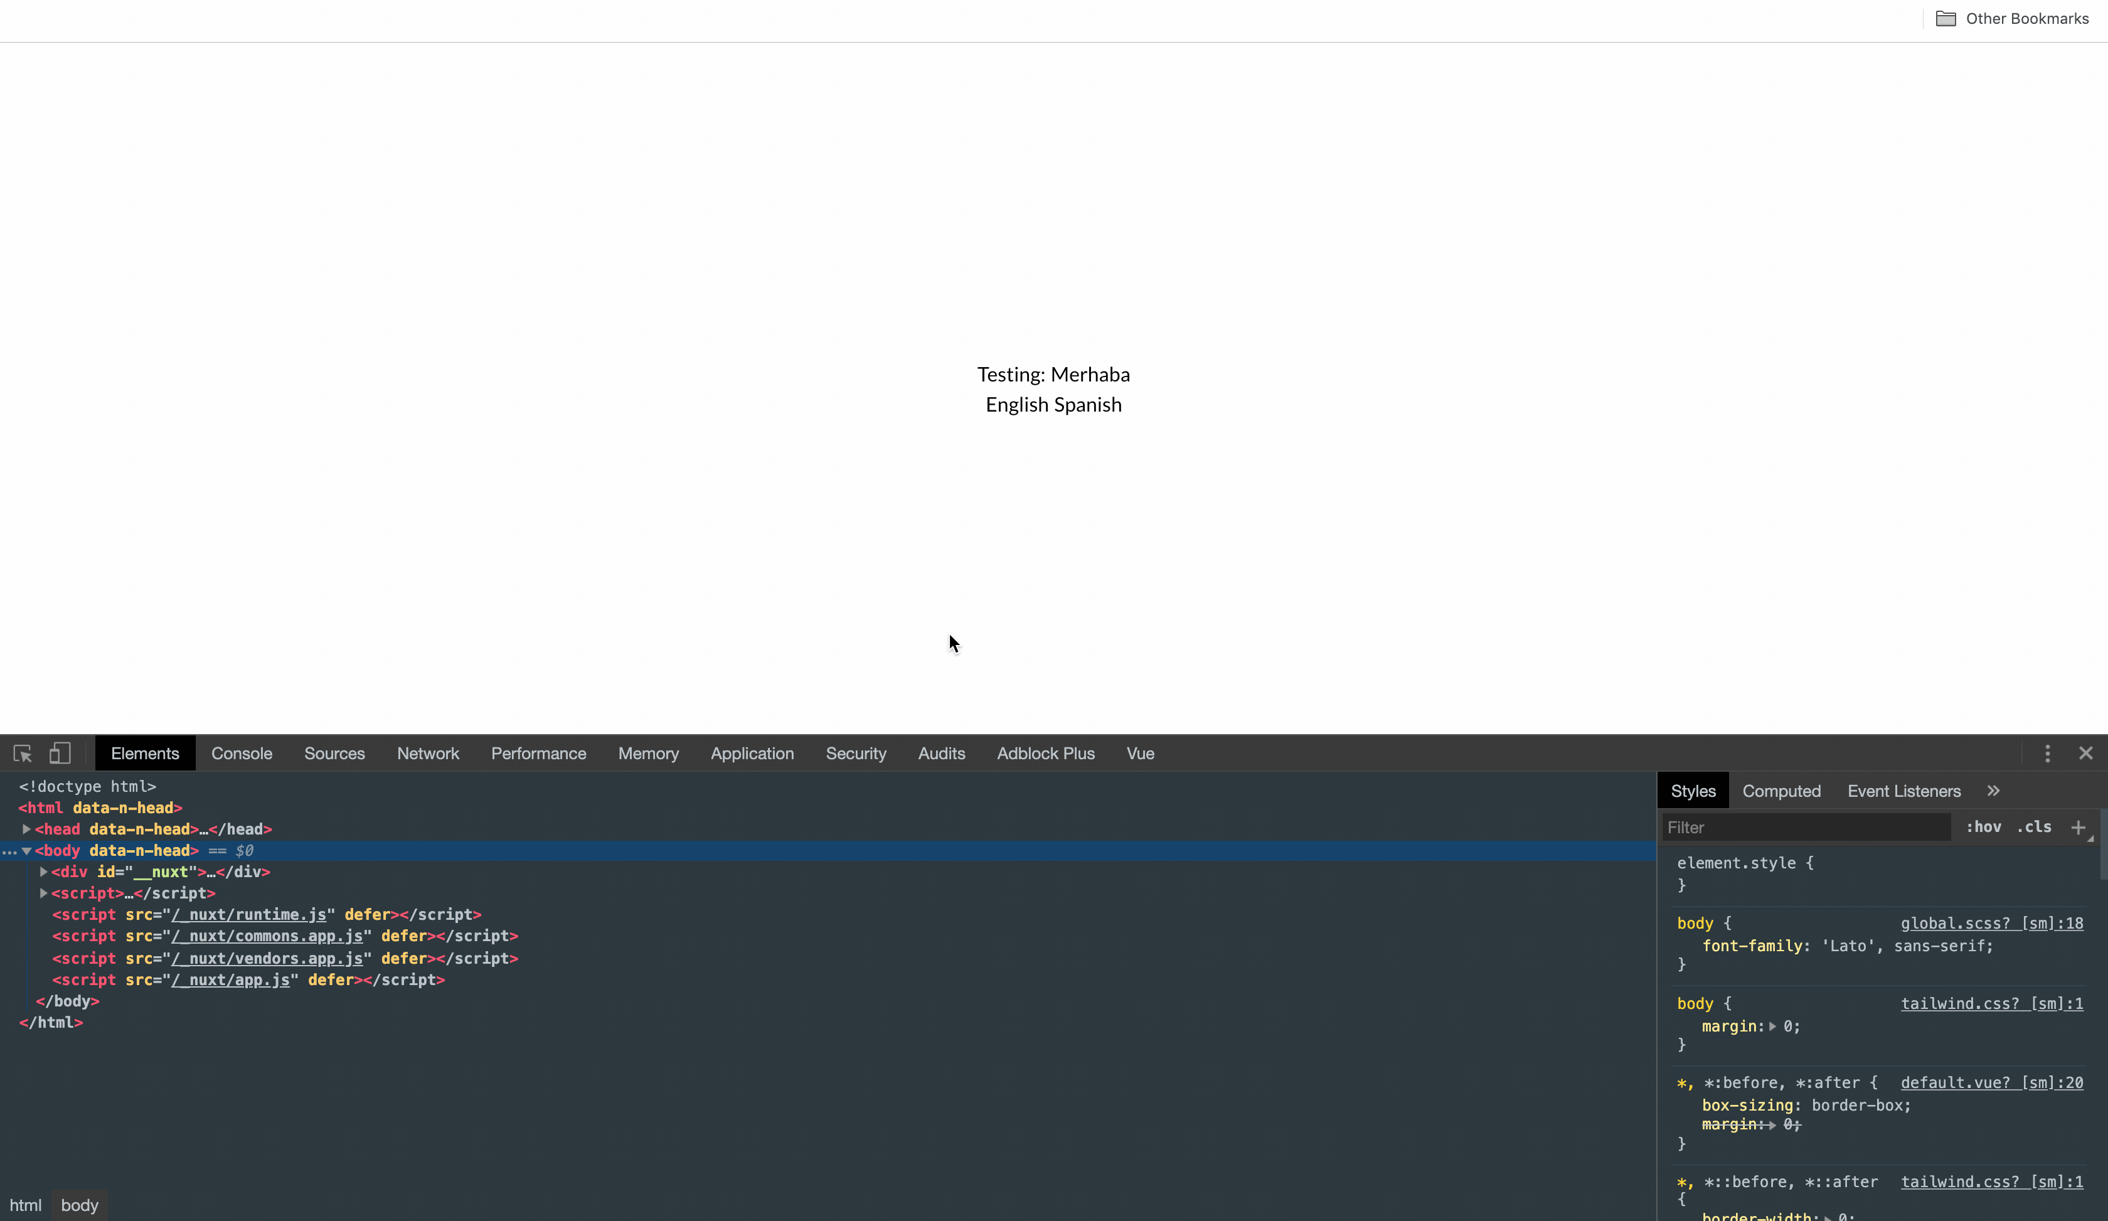
Task: Open DevTools three-dot customize menu
Action: pos(2047,754)
